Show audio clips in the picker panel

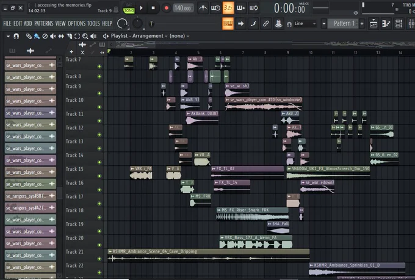pos(31,51)
